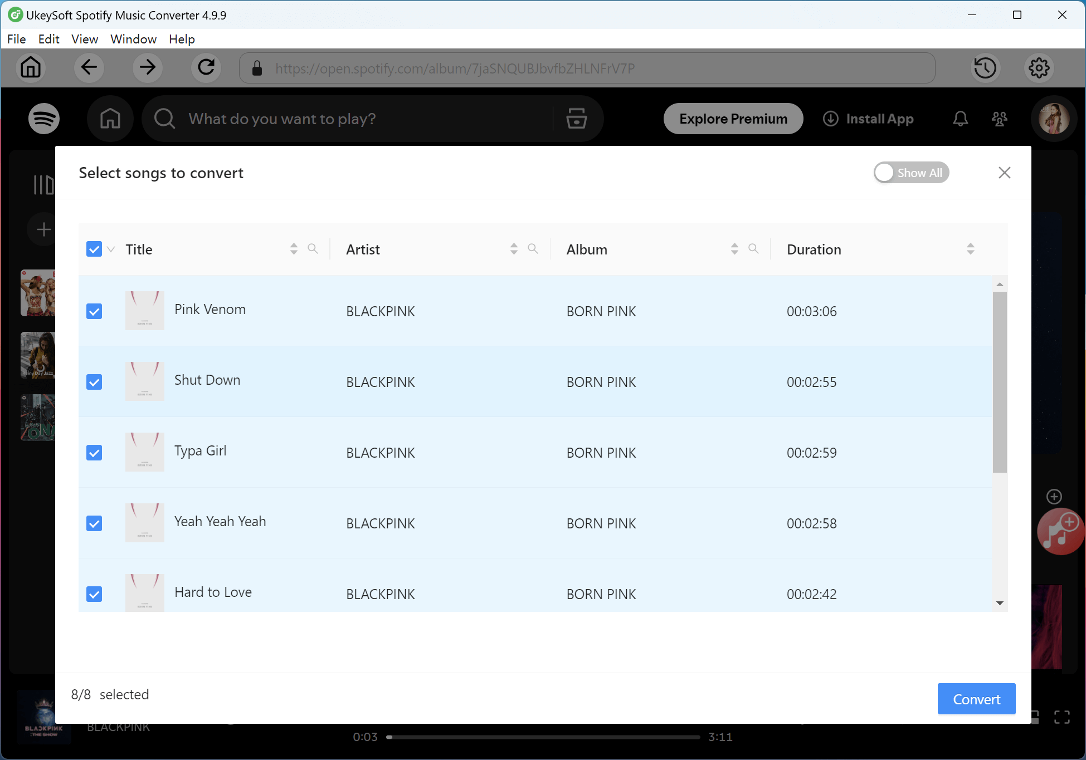Sort by the Album column arrows
Viewport: 1086px width, 760px height.
tap(734, 249)
